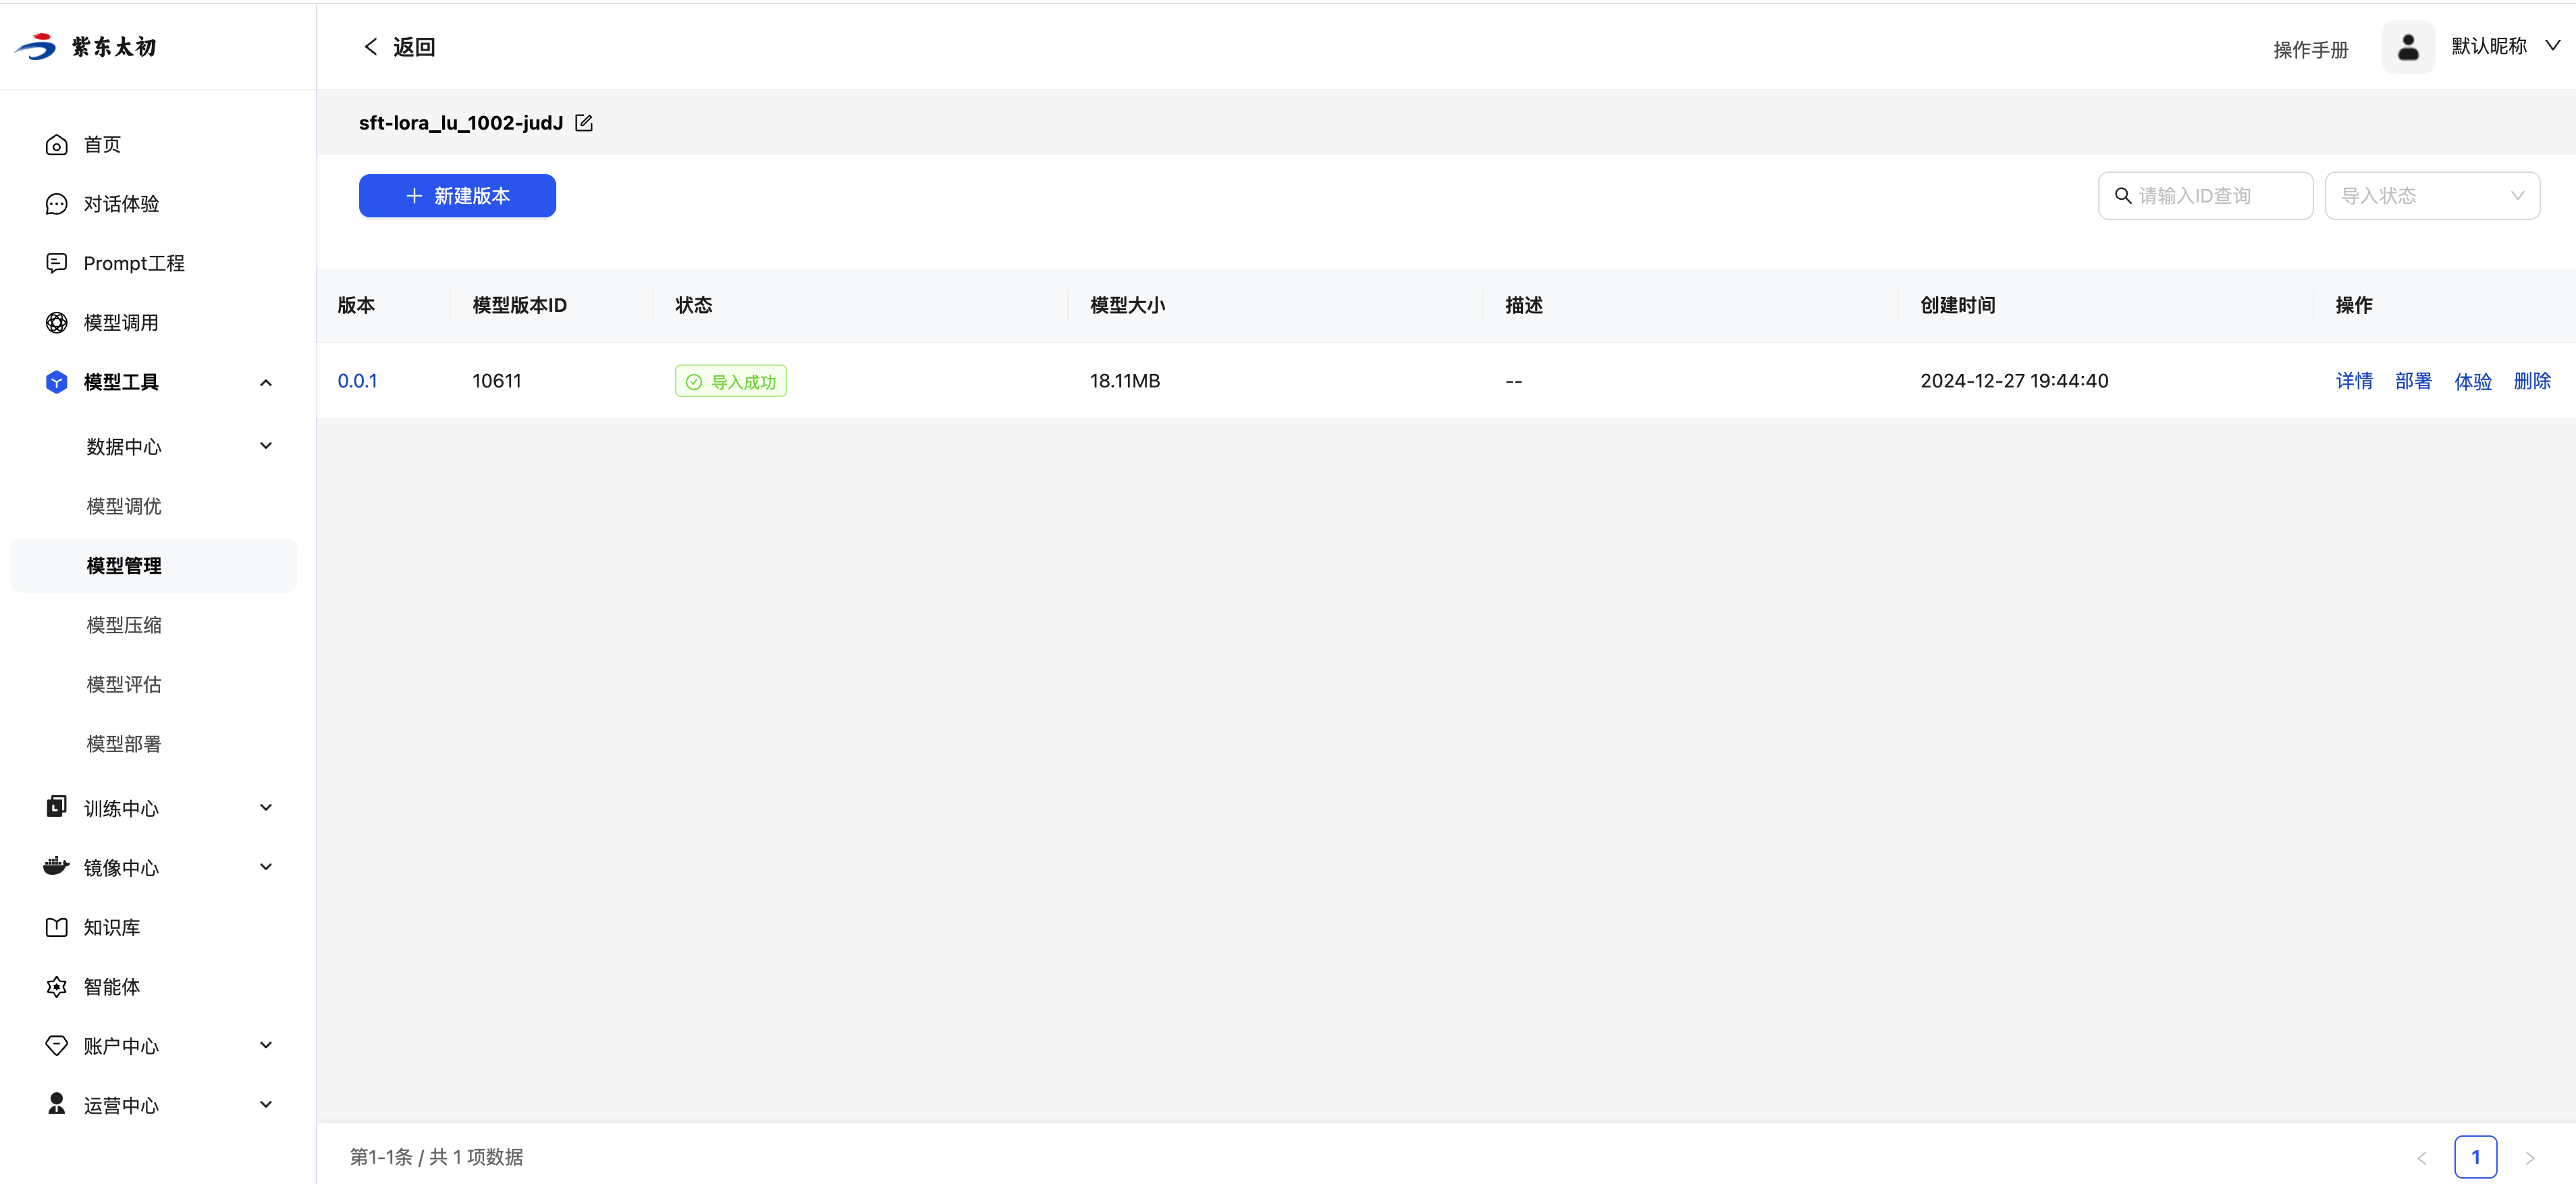Click the Prompt工程 sidebar icon
The height and width of the screenshot is (1184, 2576).
pyautogui.click(x=57, y=263)
